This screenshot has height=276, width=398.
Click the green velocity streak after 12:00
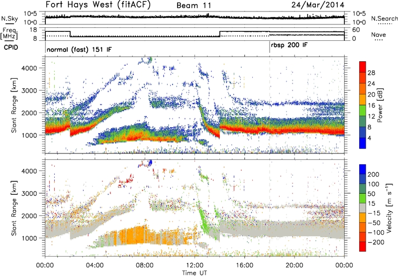point(203,221)
